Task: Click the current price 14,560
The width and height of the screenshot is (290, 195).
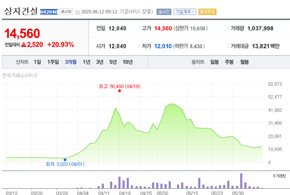Action: click(x=22, y=34)
